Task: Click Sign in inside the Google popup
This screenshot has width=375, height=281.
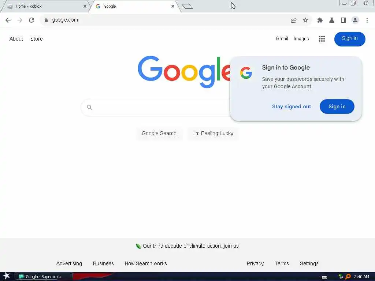Action: (x=337, y=106)
